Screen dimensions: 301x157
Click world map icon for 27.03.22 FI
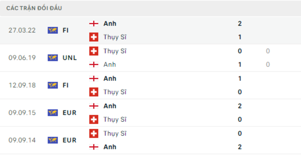pos(53,30)
